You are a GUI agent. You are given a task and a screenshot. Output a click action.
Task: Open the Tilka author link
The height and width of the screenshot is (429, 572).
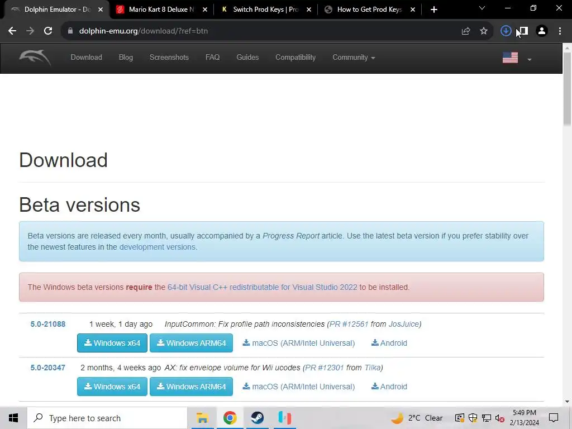click(373, 368)
